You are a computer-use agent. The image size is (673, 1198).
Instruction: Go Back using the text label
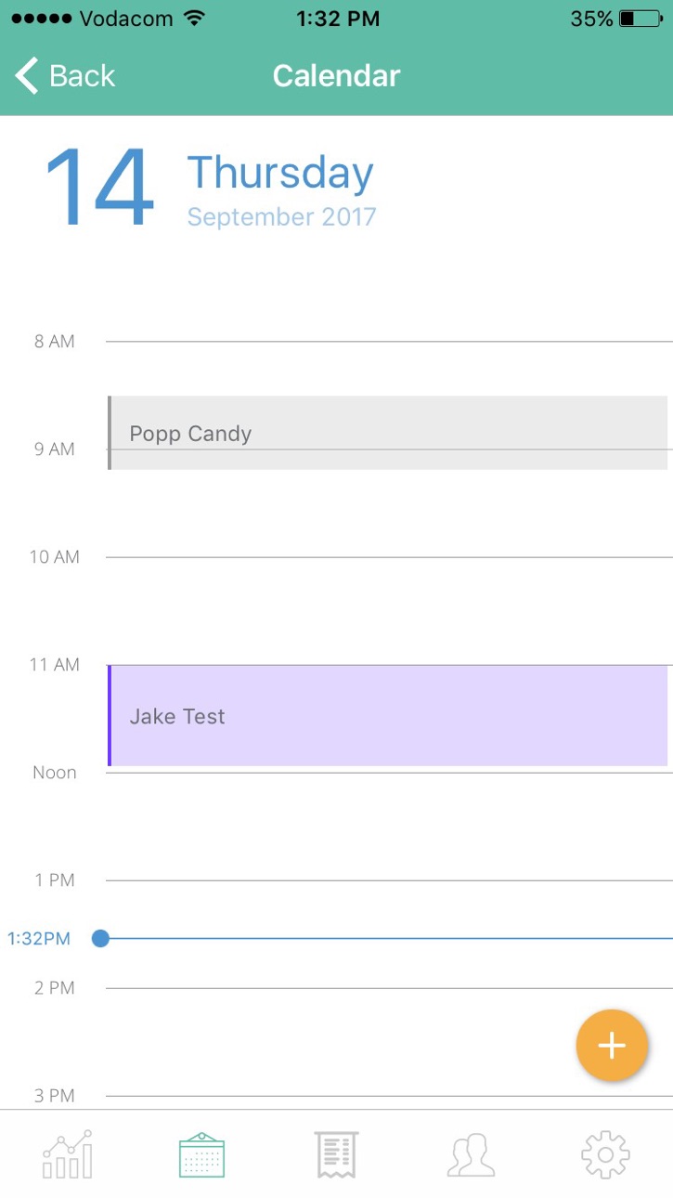tap(83, 75)
